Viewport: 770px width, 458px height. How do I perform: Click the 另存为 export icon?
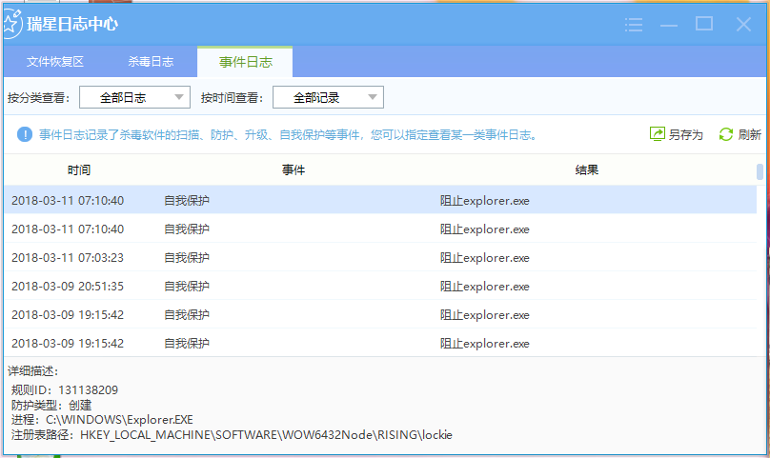tap(657, 134)
